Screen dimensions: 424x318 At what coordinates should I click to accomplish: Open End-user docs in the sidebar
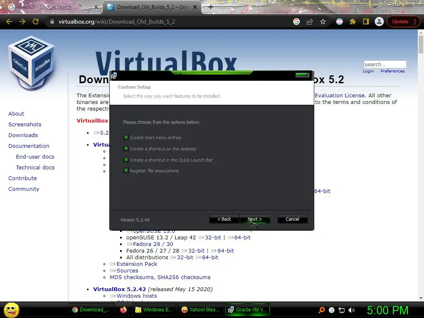pos(35,157)
